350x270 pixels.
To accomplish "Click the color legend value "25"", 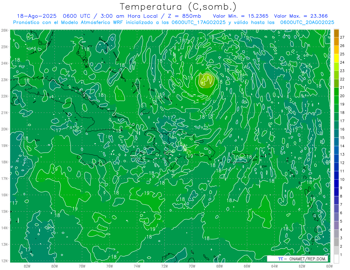I will 342,54.
